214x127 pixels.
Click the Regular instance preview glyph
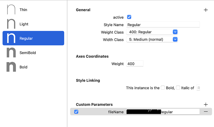tap(11, 38)
